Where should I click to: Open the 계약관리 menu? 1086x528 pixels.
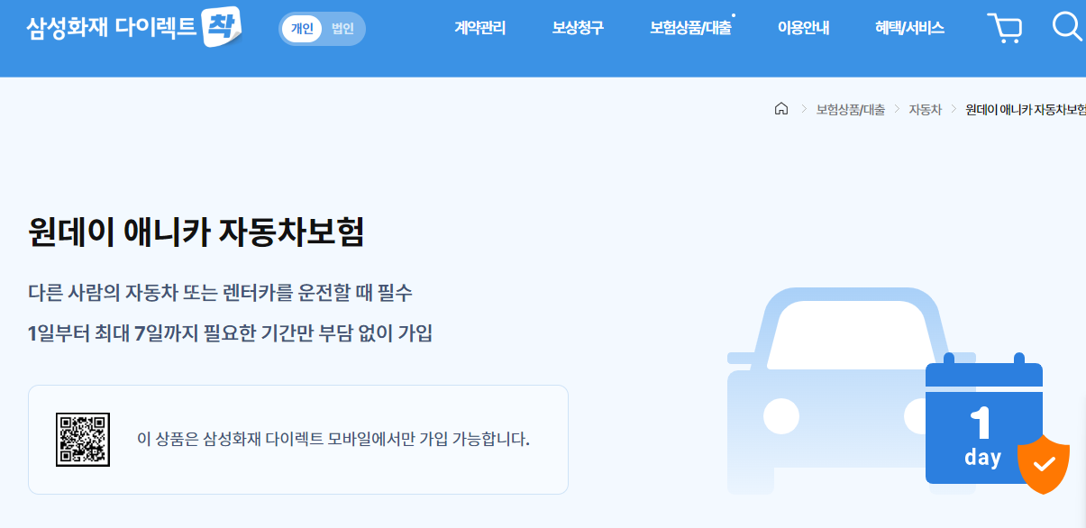pyautogui.click(x=480, y=29)
